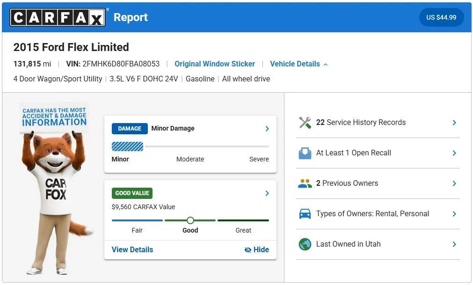Viewport: 473px width, 285px height.
Task: Expand the Good Value card chevron
Action: [x=267, y=193]
